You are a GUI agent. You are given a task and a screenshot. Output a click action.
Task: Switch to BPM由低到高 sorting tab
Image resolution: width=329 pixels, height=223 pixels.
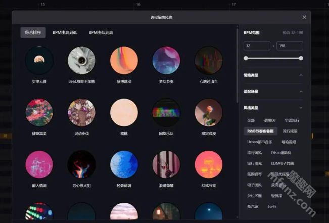[x=101, y=33]
